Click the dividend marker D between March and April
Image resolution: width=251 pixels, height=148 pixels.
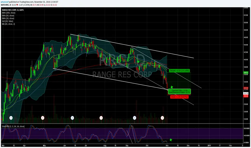pos(11,118)
